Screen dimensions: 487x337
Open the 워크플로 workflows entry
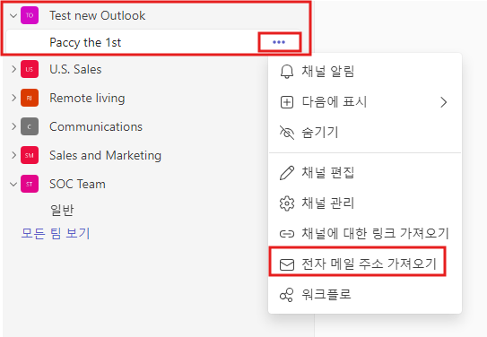[x=365, y=295]
